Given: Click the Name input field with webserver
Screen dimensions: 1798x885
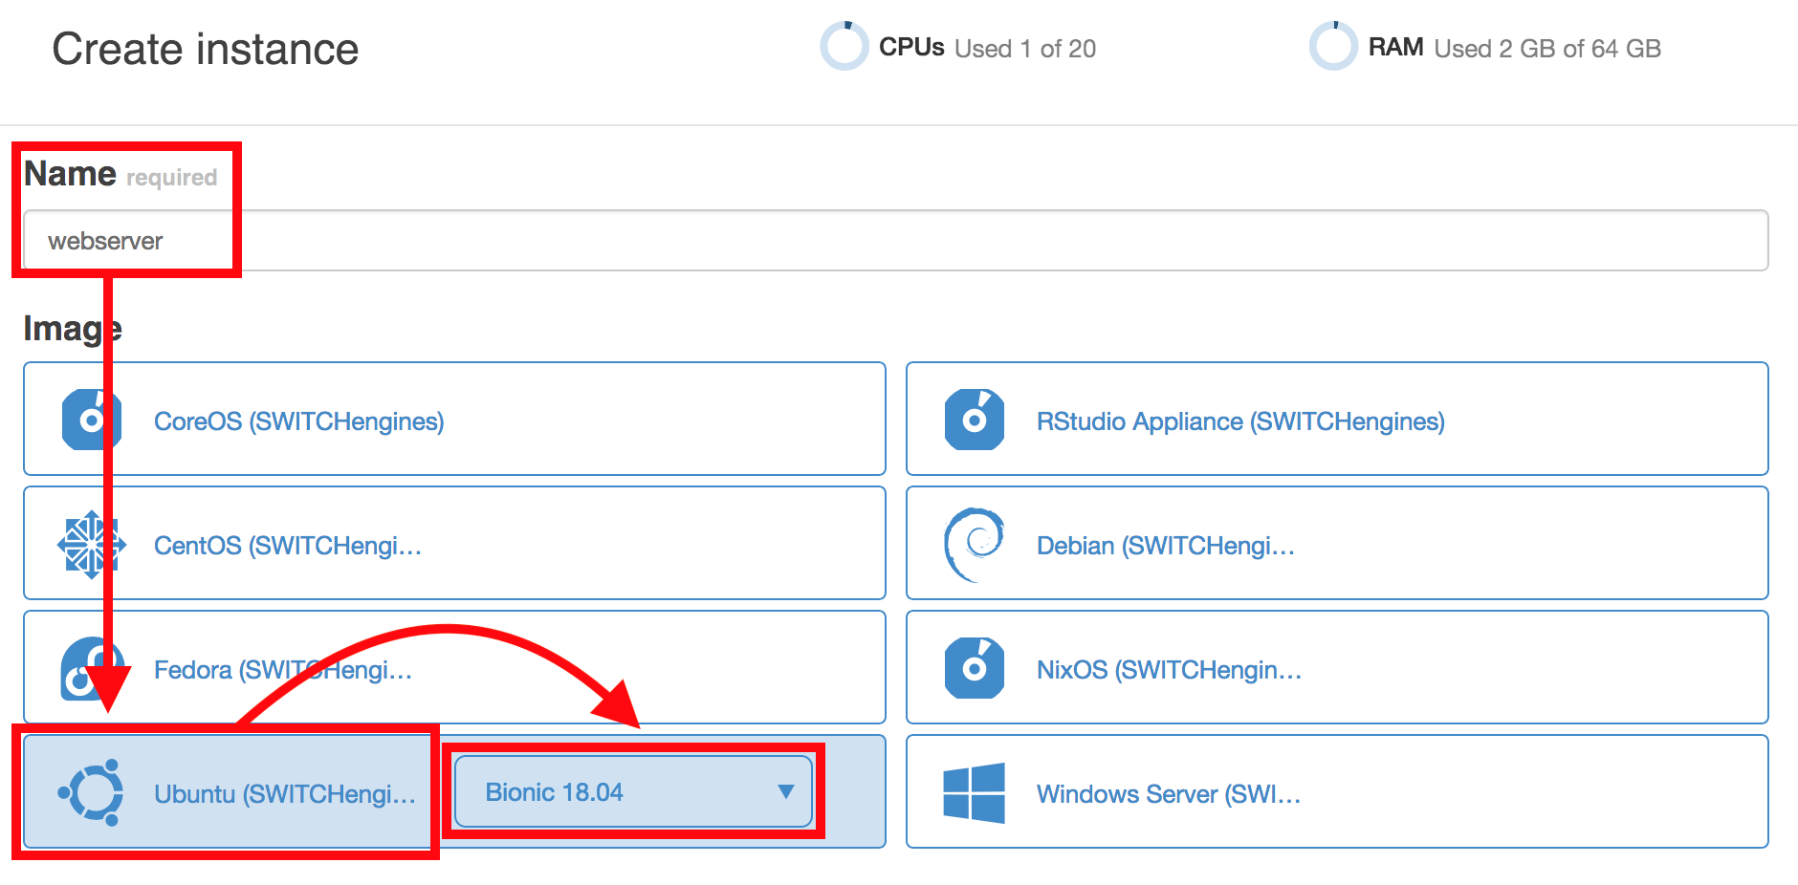Looking at the screenshot, I should (x=895, y=241).
